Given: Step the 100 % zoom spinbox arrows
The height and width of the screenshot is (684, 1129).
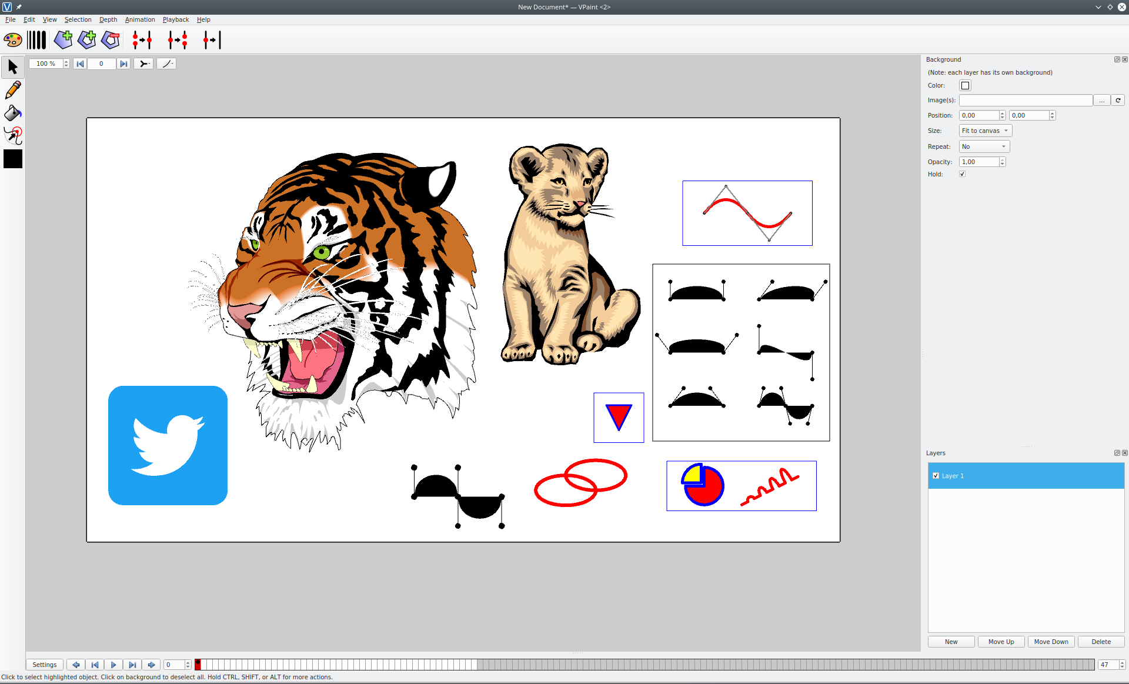Looking at the screenshot, I should 66,64.
